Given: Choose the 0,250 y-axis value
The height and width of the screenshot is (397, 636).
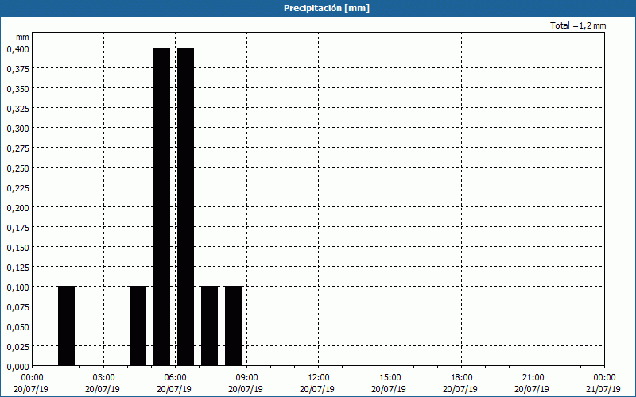Looking at the screenshot, I should point(17,168).
